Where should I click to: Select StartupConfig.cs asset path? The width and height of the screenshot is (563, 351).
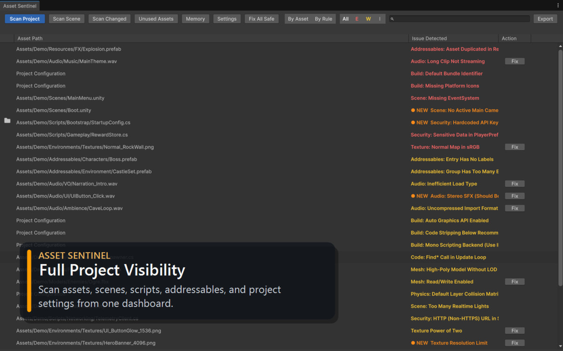(73, 122)
